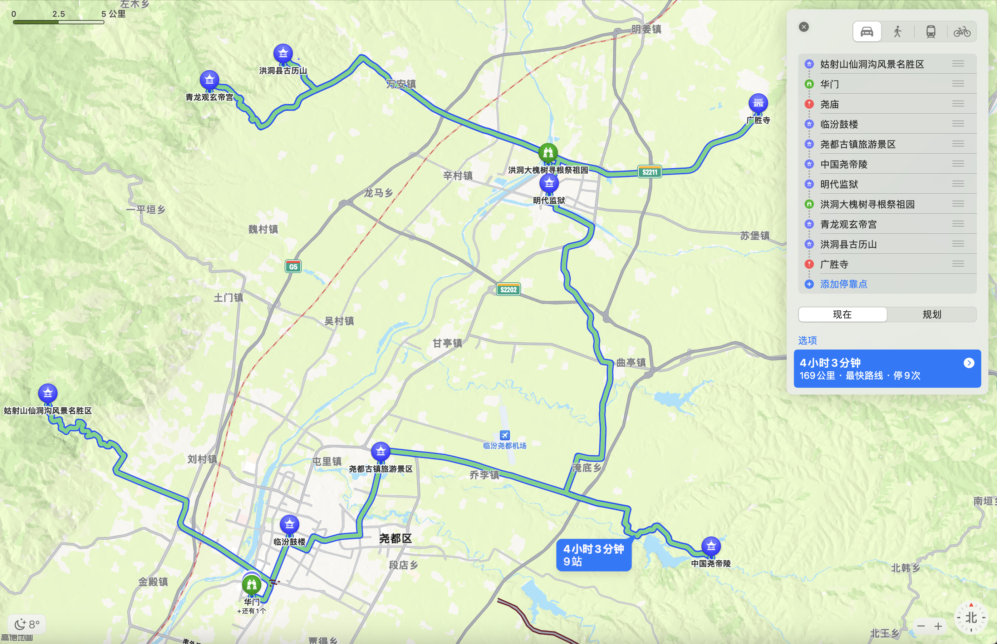Click 添加停靠点 to add a stop
The height and width of the screenshot is (644, 997).
[x=844, y=284]
